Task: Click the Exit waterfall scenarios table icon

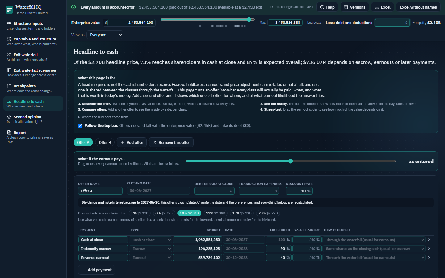Action: tap(9, 70)
